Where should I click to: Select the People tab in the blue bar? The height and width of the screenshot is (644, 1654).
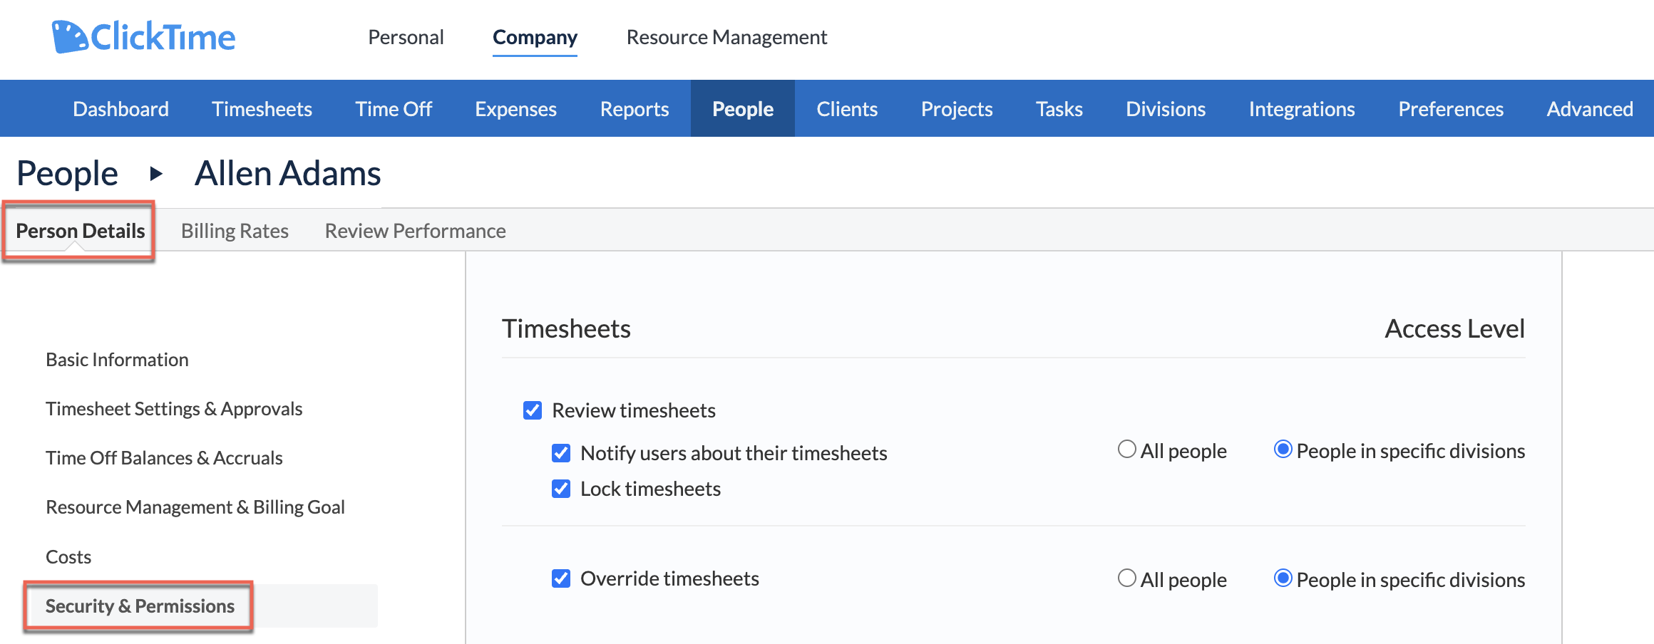pyautogui.click(x=743, y=108)
